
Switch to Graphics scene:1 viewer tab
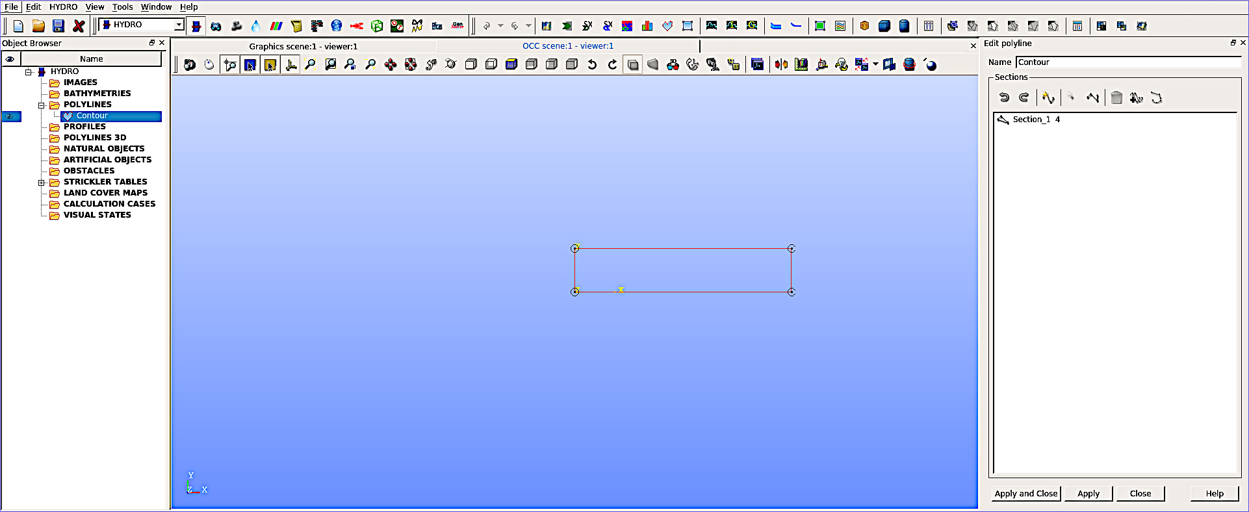click(303, 46)
